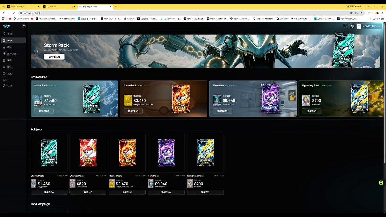Open the language globe icon
This screenshot has width=386, height=217.
[352, 26]
